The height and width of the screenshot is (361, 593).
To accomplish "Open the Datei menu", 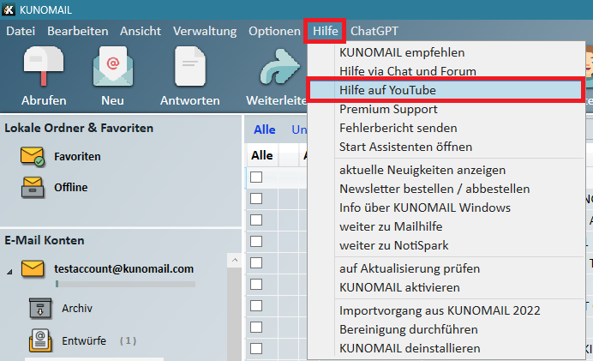I will tap(21, 31).
